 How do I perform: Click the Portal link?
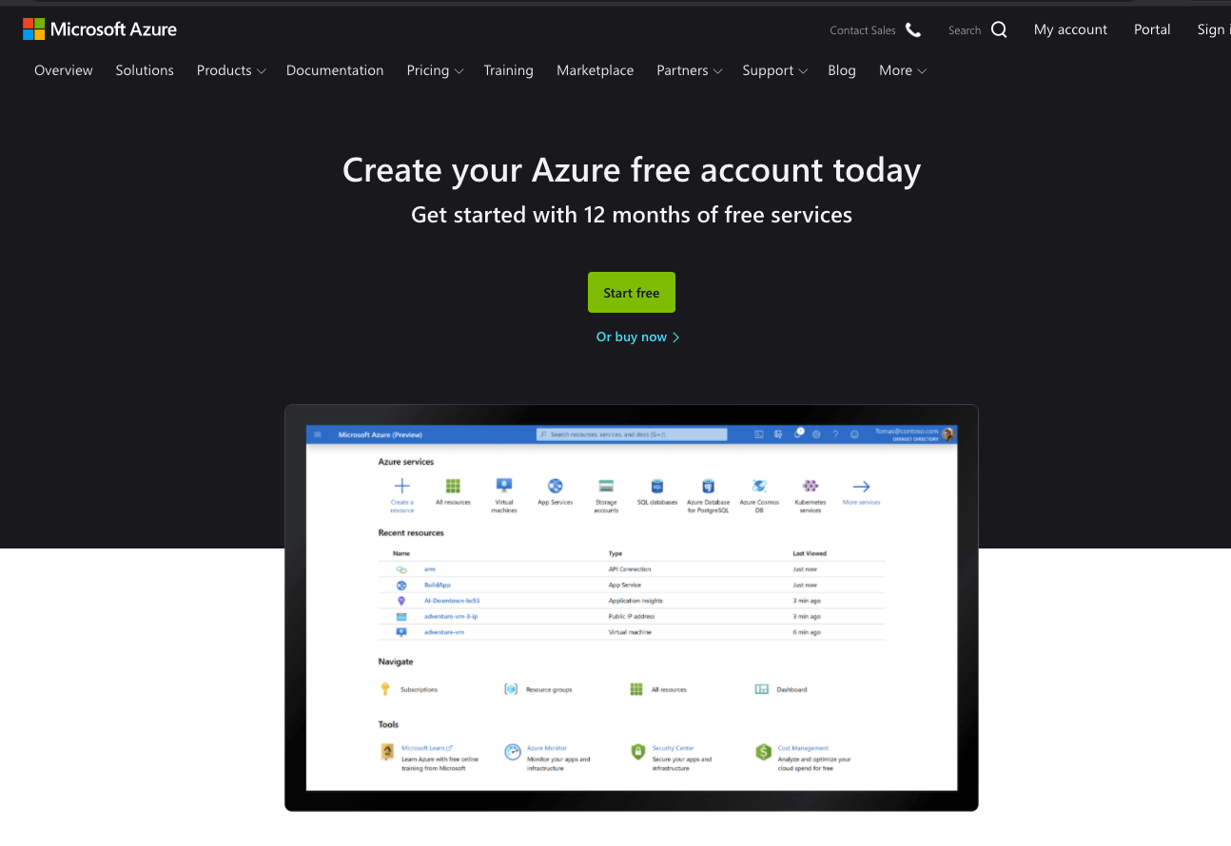[1152, 29]
